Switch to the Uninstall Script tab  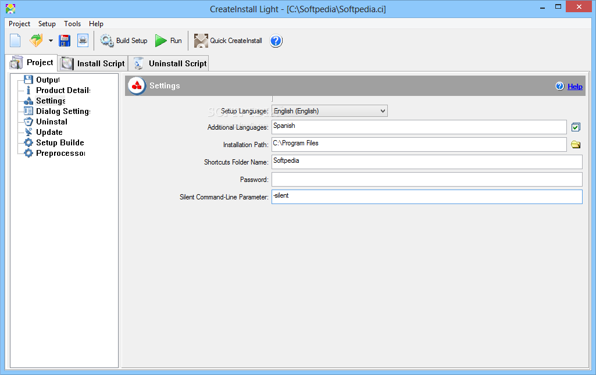[x=169, y=63]
